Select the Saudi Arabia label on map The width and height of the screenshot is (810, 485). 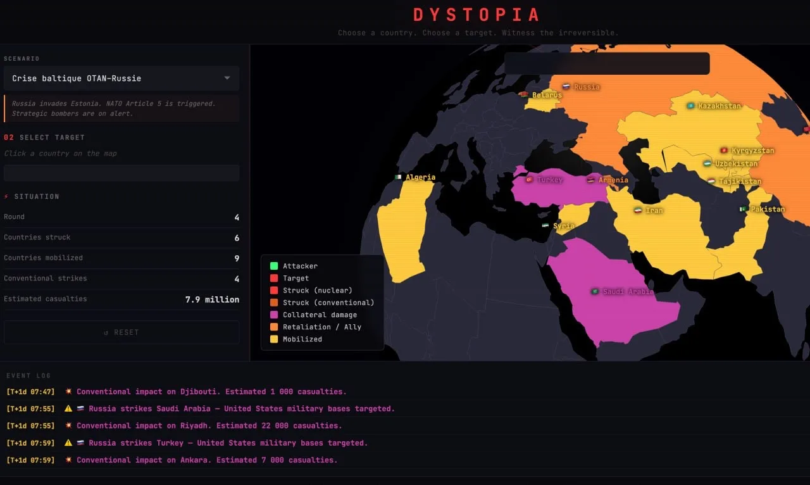coord(628,291)
